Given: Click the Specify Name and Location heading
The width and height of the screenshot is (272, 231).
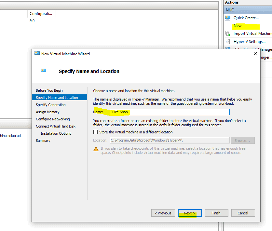Looking at the screenshot, I should pos(89,71).
